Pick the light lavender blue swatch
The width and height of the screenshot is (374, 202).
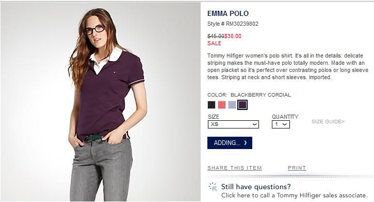click(232, 105)
